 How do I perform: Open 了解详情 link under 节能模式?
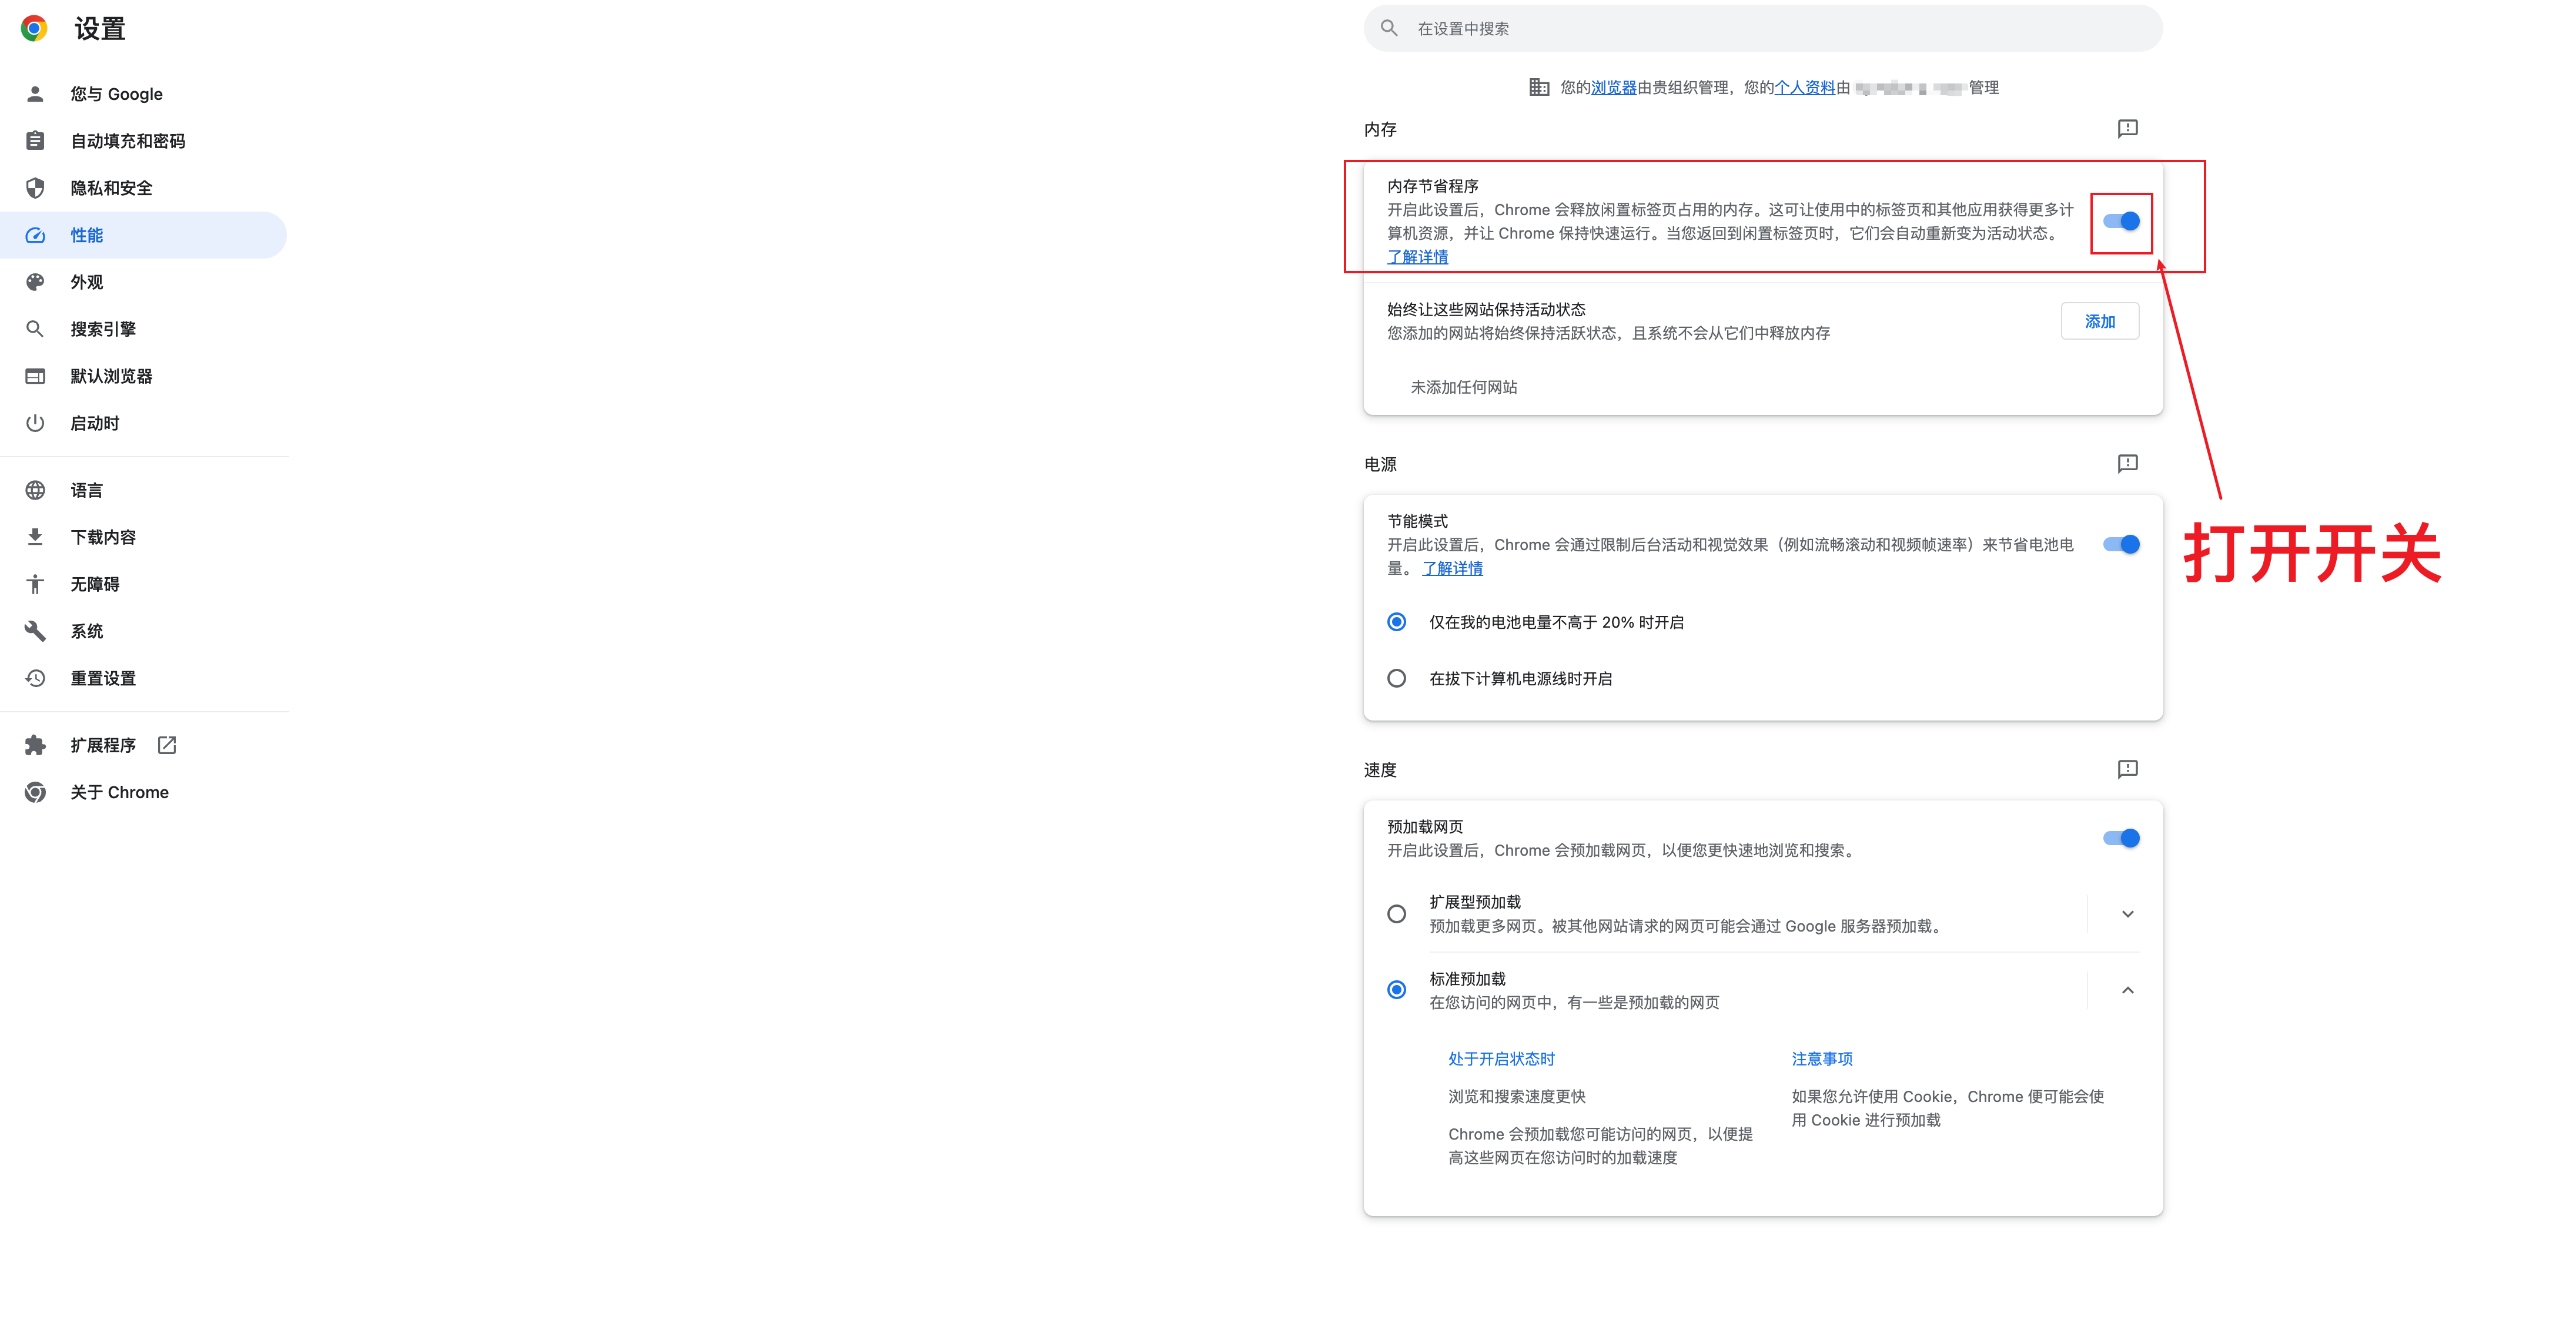(1452, 568)
